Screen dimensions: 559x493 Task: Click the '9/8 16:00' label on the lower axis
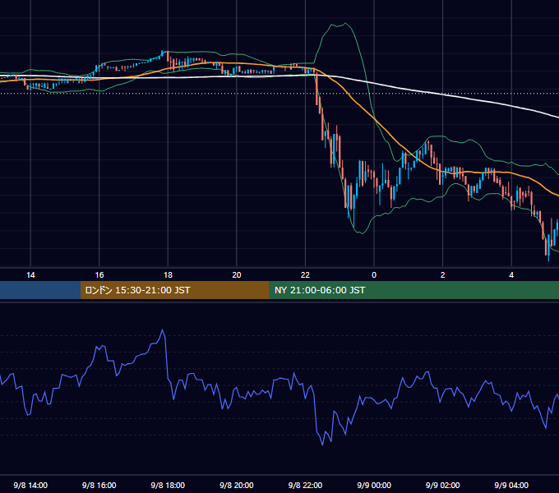[99, 485]
